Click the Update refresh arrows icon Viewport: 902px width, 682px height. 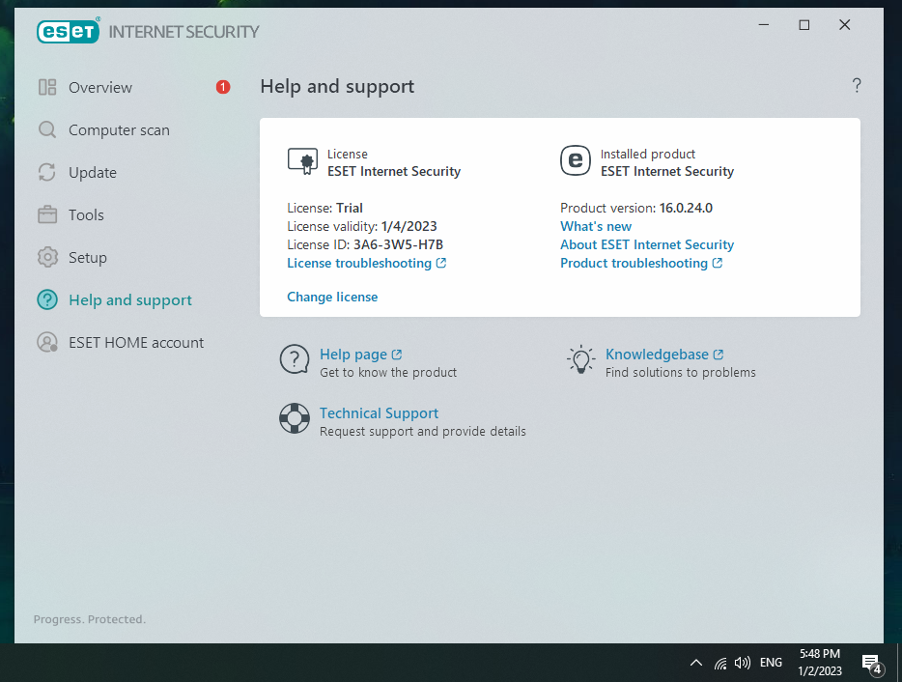(47, 173)
